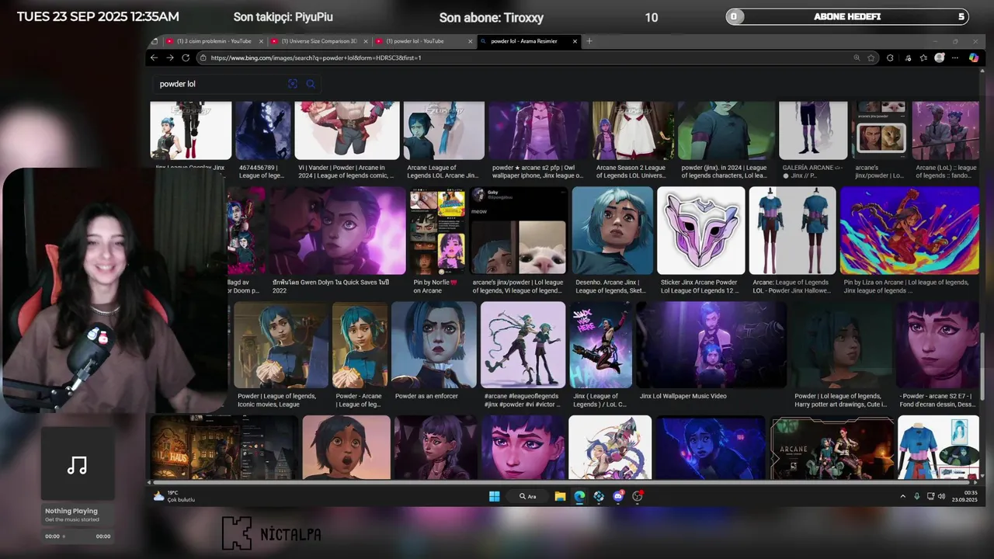
Task: Go forward in browser history
Action: pos(169,57)
